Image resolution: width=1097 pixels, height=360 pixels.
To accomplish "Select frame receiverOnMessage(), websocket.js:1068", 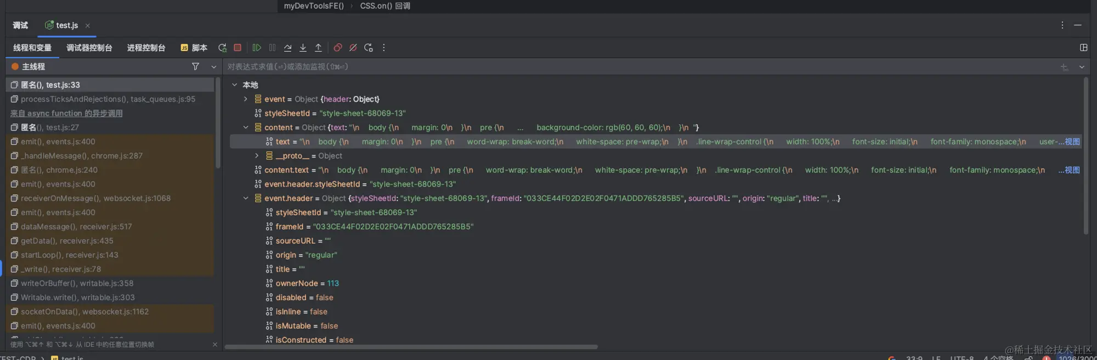I will [110, 198].
